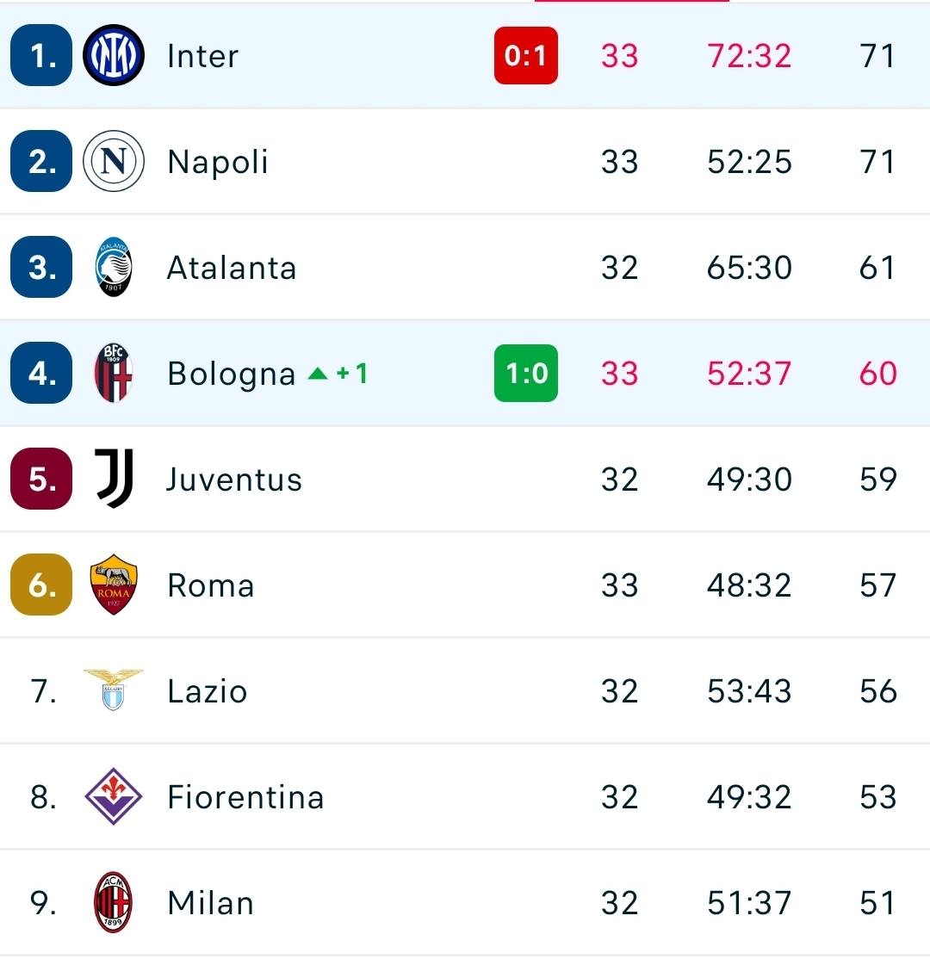Click the blue rank 1 position badge
Viewport: 930px width, 959px height.
pyautogui.click(x=41, y=56)
